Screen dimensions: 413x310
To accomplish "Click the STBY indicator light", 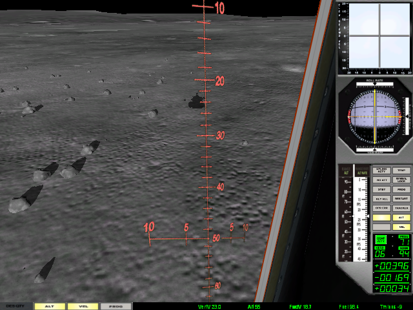I will (x=381, y=189).
